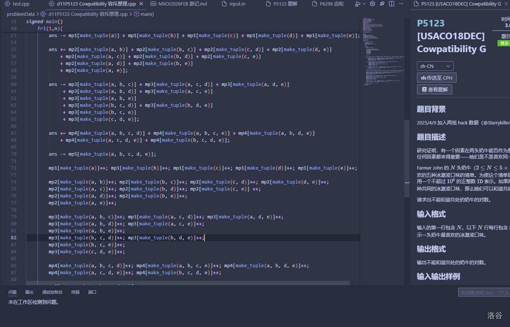Open the 终端 panel tab
510x327 pixels.
75,293
